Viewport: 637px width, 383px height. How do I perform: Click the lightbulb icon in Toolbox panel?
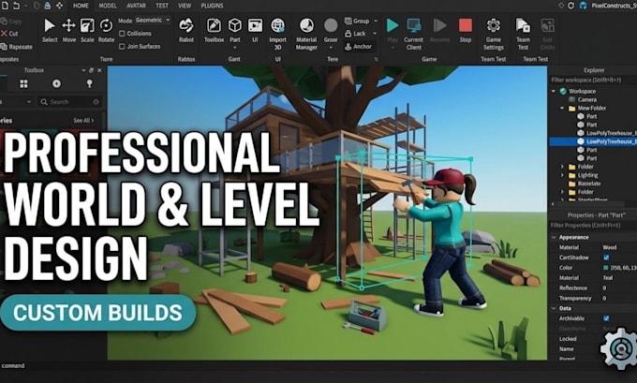[89, 83]
